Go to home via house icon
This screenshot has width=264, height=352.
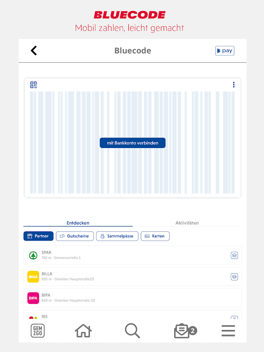[83, 330]
